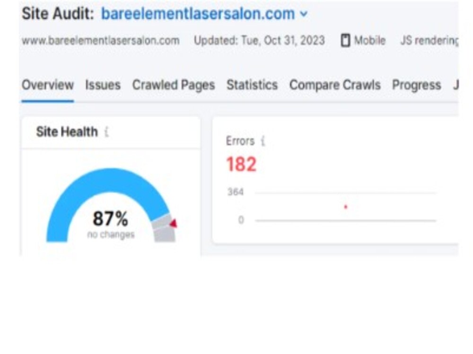Screen dimensions: 473x354
Task: Click the JS rendering setting text
Action: pos(429,40)
